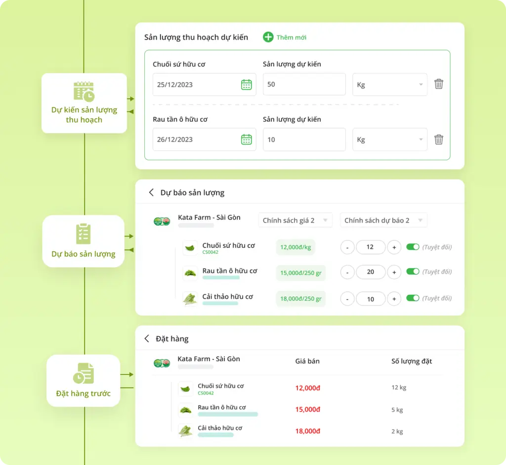Expand the Chính sách giá 2 dropdown
This screenshot has height=465, width=506.
(295, 221)
